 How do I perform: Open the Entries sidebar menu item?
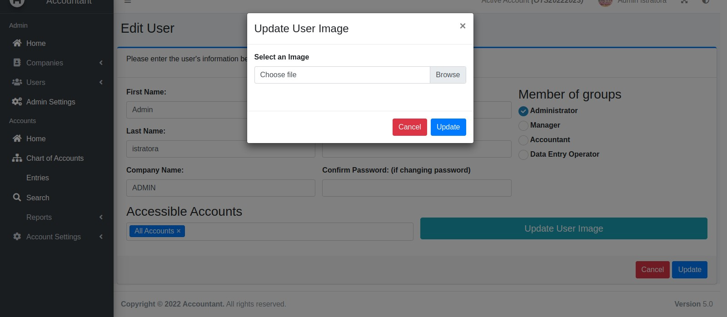38,178
